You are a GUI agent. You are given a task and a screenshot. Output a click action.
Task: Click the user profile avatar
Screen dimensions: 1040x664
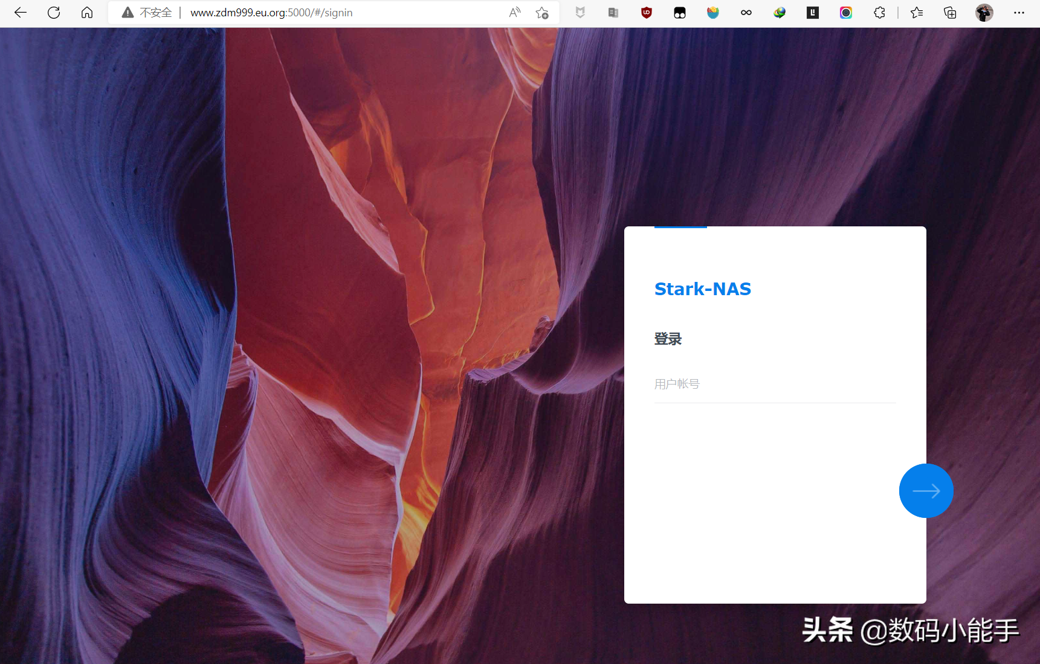(x=984, y=13)
